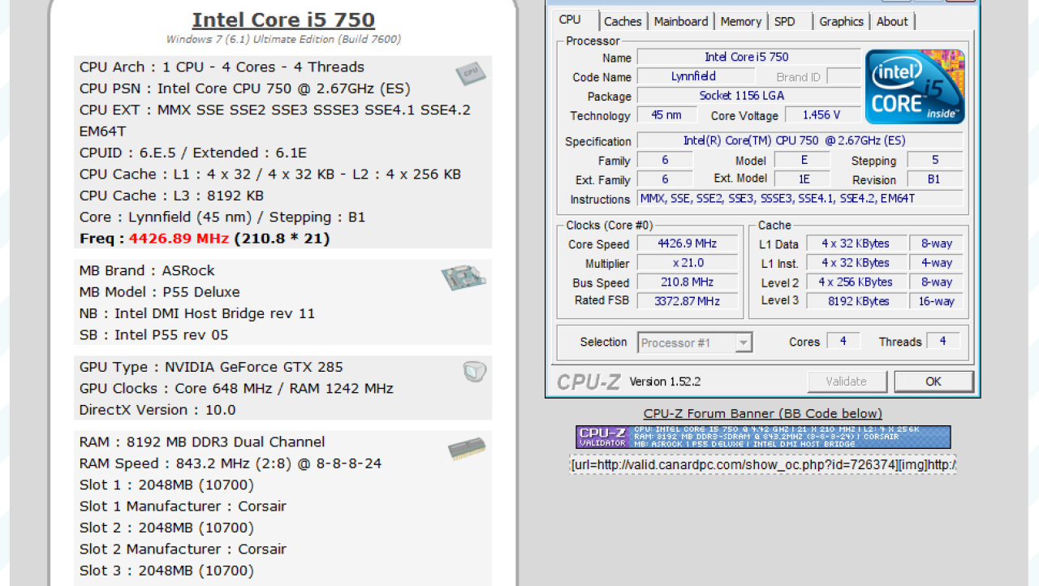Click the Package value Socket 1156 LGA
The height and width of the screenshot is (586, 1039).
point(748,97)
